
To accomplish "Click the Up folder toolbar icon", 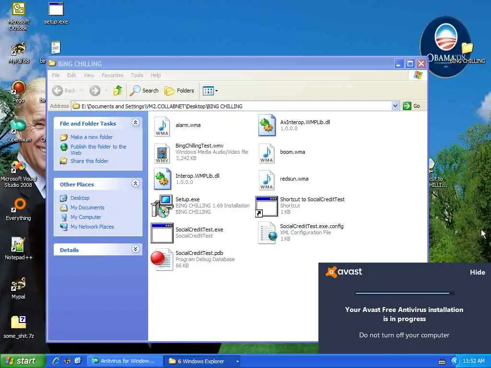I will click(x=118, y=91).
